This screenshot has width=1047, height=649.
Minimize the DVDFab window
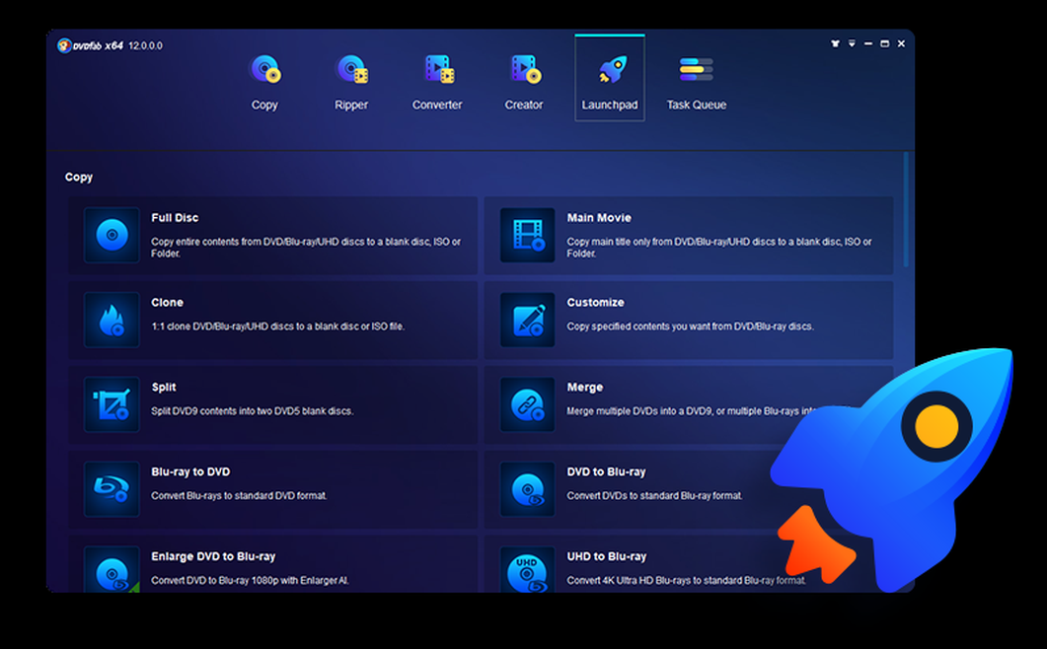click(x=868, y=43)
